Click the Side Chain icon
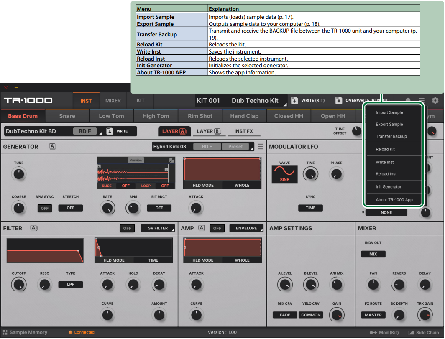Image resolution: width=445 pixels, height=339 pixels. (x=411, y=332)
